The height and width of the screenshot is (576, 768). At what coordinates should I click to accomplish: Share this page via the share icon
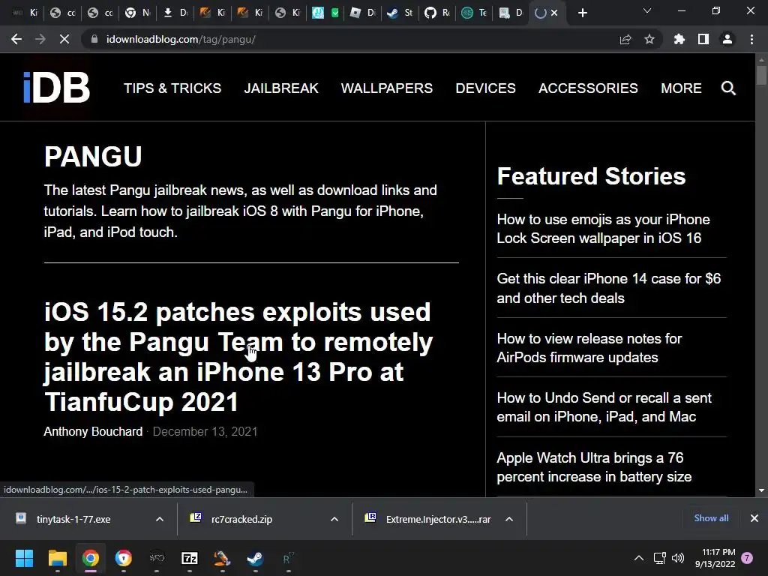(625, 39)
